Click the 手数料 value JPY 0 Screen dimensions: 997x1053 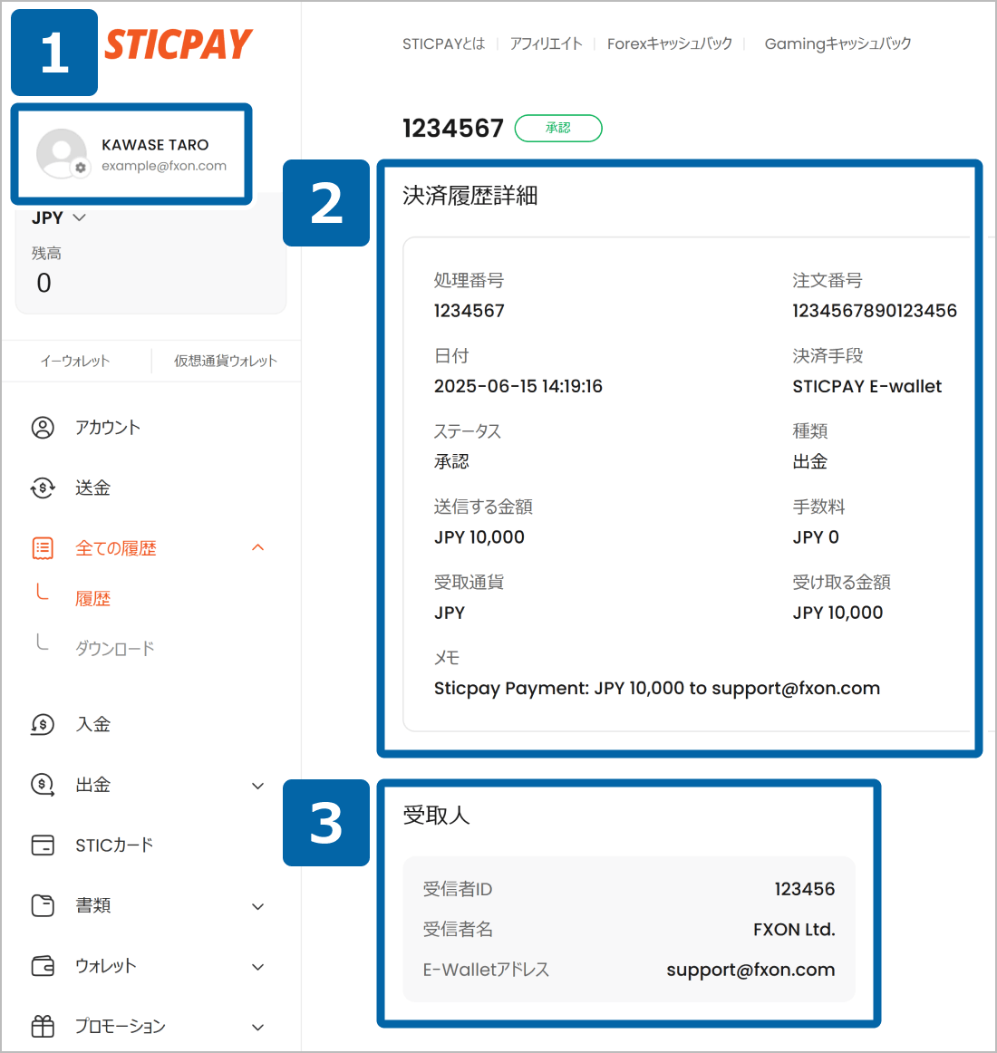coord(816,537)
